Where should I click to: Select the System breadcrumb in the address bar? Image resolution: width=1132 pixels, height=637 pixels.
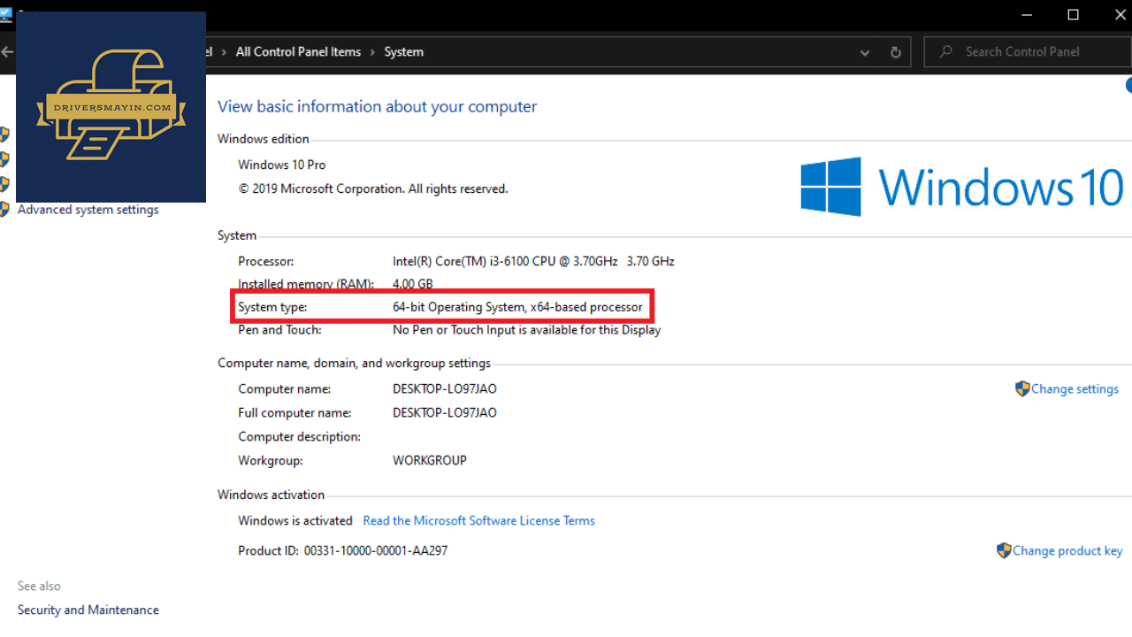click(403, 52)
